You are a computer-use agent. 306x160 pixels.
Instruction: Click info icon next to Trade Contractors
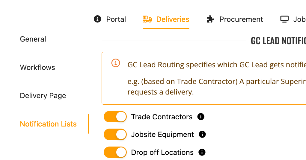(201, 117)
